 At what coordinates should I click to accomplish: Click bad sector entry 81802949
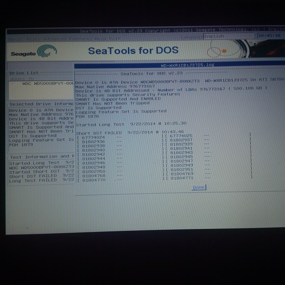[181, 165]
